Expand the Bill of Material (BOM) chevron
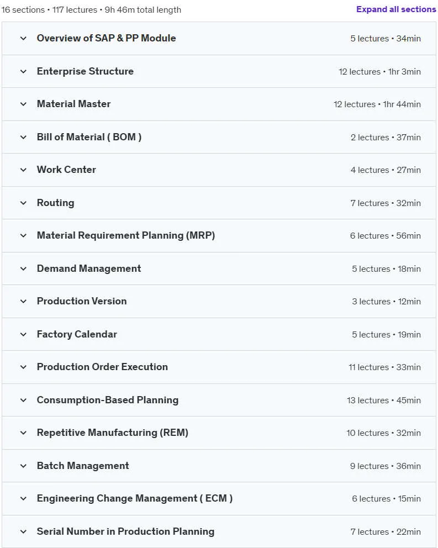This screenshot has width=438, height=548. point(23,138)
